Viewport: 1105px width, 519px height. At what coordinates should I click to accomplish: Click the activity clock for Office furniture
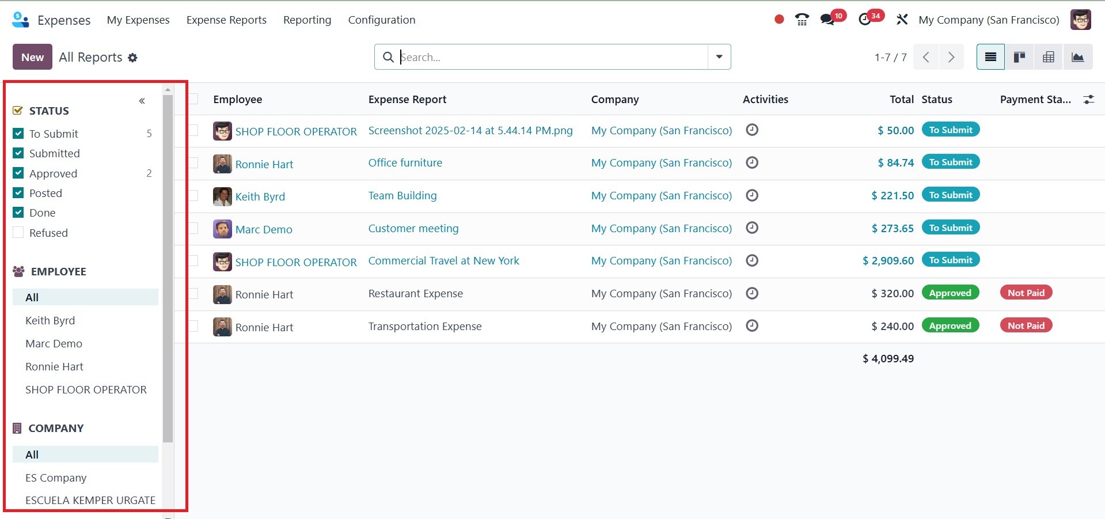751,163
